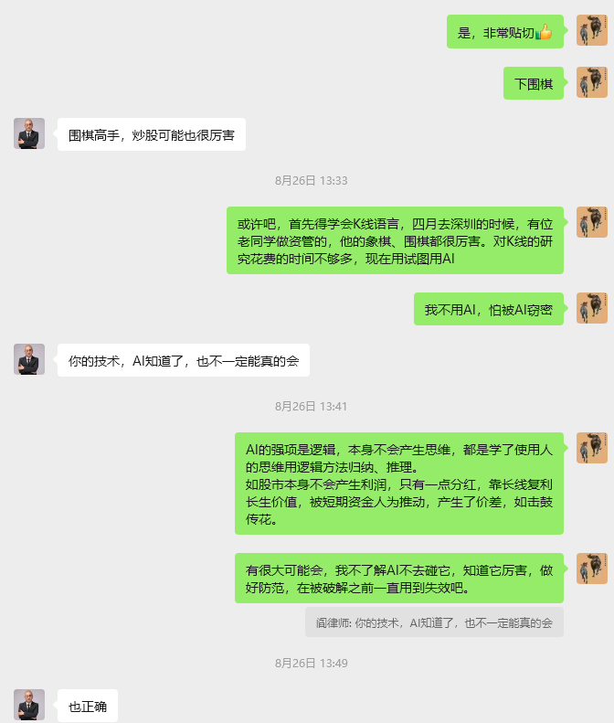Screen dimensions: 614x723
Task: Select the message starting with 或许吧，首先得学会K线语言
Action: pos(395,240)
